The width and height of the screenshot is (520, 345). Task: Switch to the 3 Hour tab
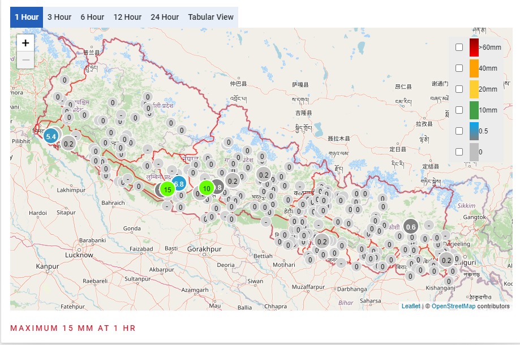point(59,17)
